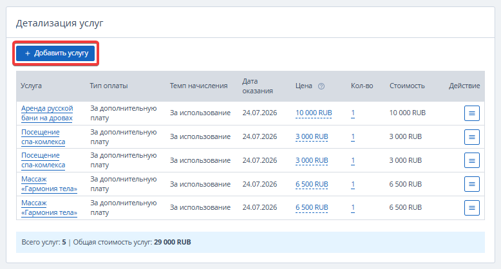
Task: Edit the 10 000 RUB price link
Action: 314,113
